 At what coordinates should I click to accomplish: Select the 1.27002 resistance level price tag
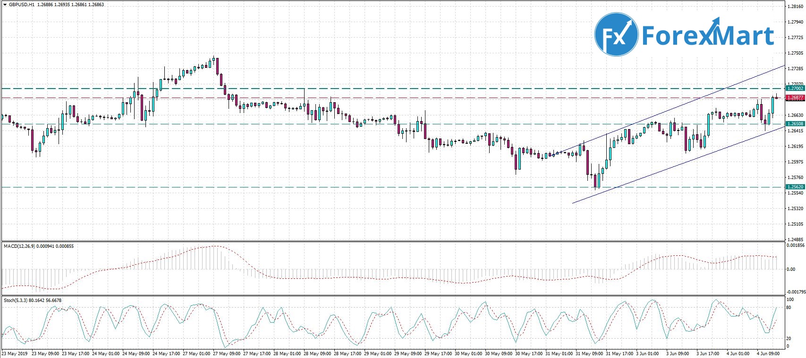coord(795,89)
